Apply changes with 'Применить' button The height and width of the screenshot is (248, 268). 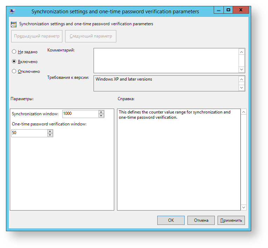click(x=231, y=220)
